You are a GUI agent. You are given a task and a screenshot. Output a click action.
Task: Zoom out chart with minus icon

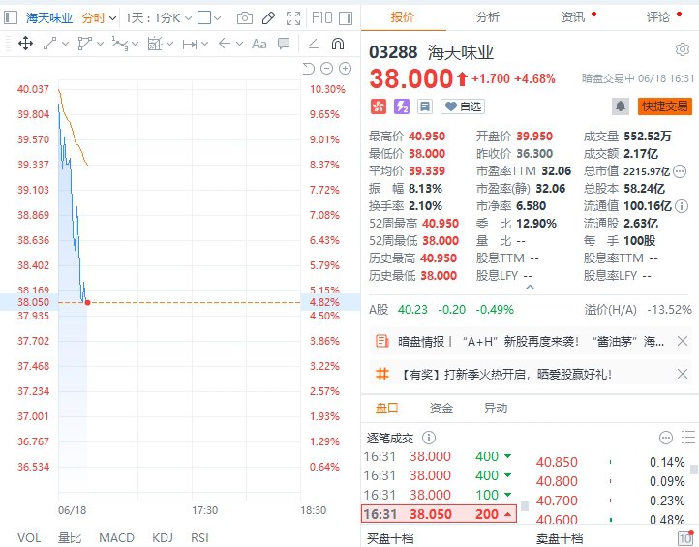327,68
